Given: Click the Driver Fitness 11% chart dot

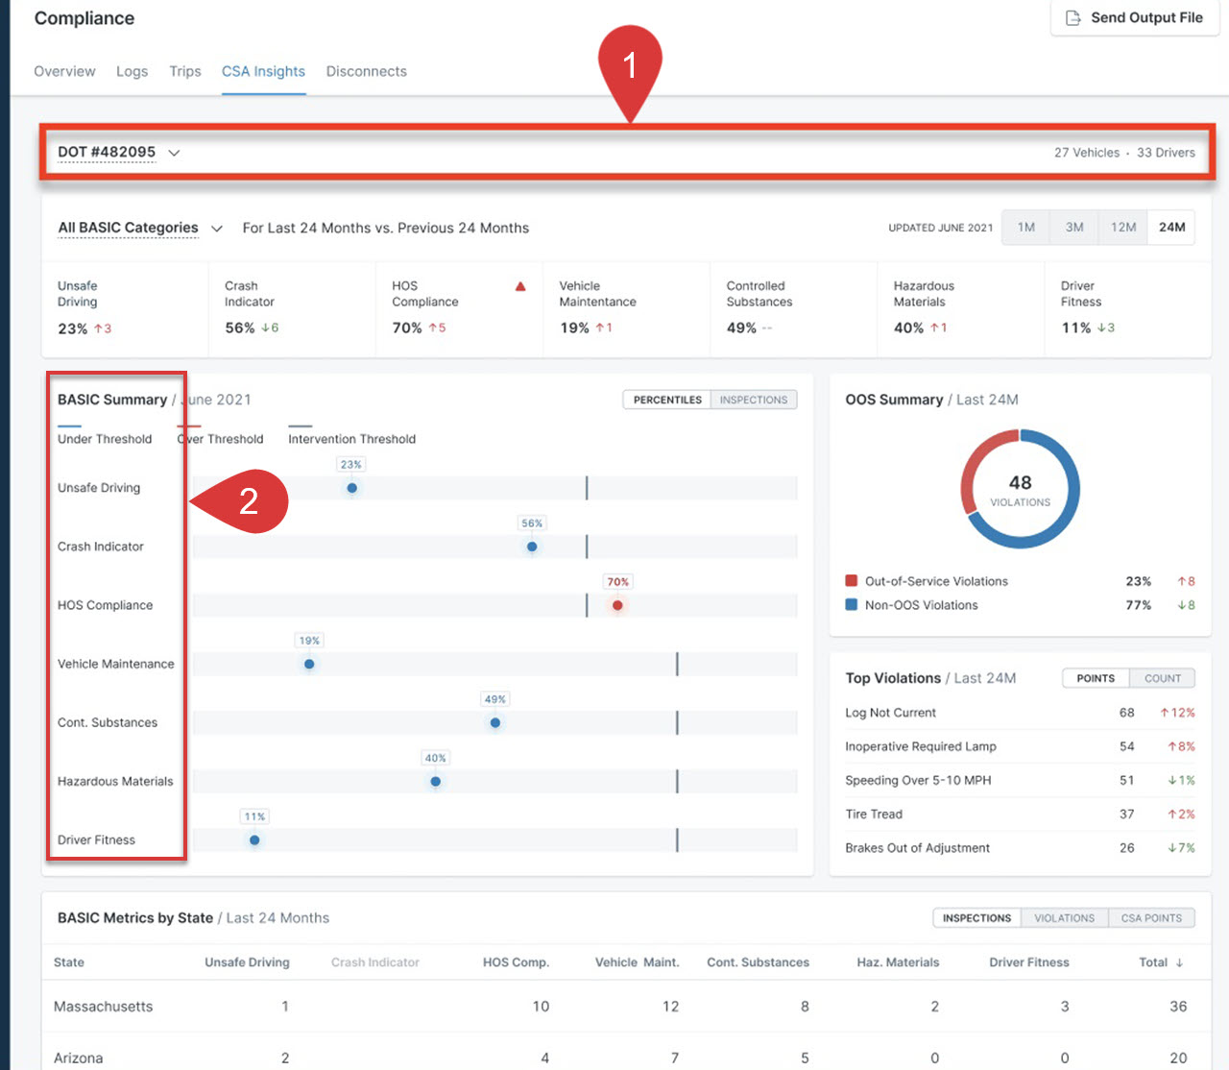Looking at the screenshot, I should pos(254,839).
